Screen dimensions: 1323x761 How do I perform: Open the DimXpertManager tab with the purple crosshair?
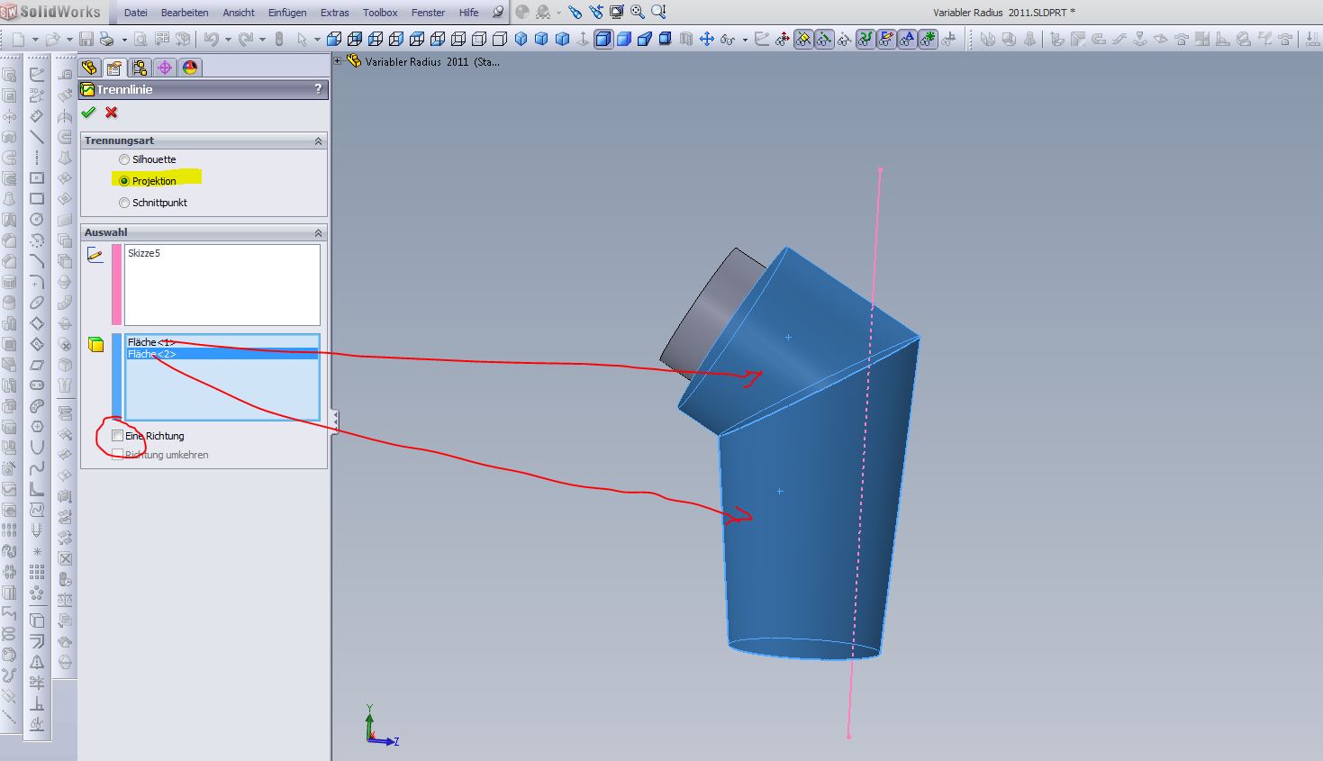tap(164, 68)
